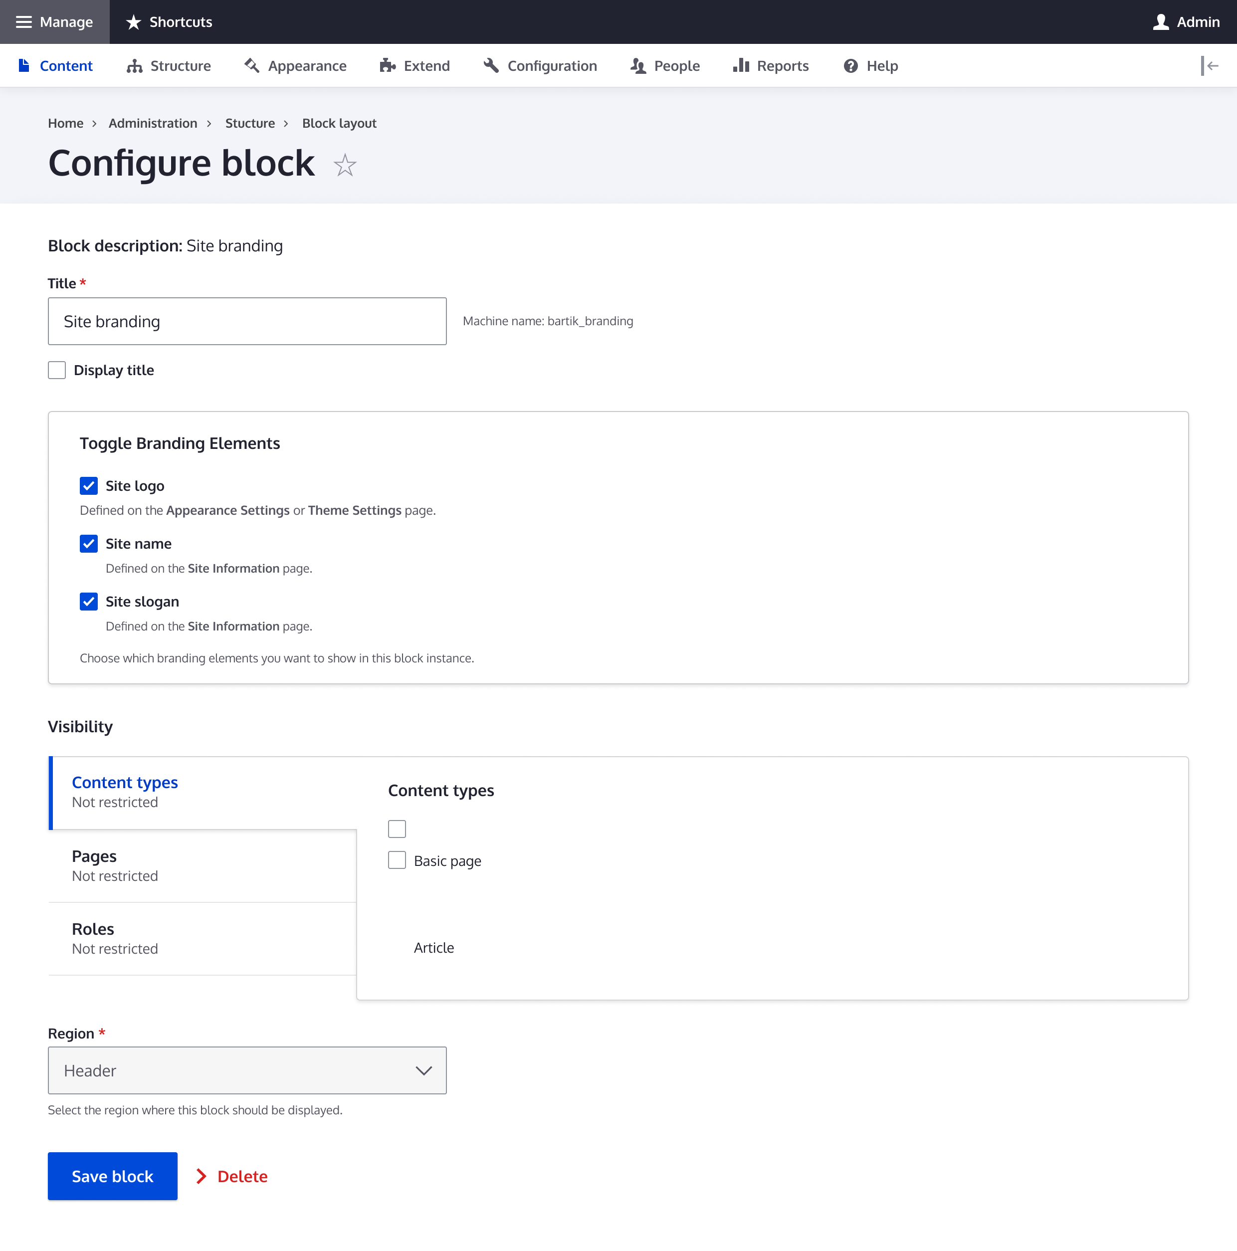This screenshot has width=1237, height=1251.
Task: Open the Structure menu item
Action: [x=168, y=65]
